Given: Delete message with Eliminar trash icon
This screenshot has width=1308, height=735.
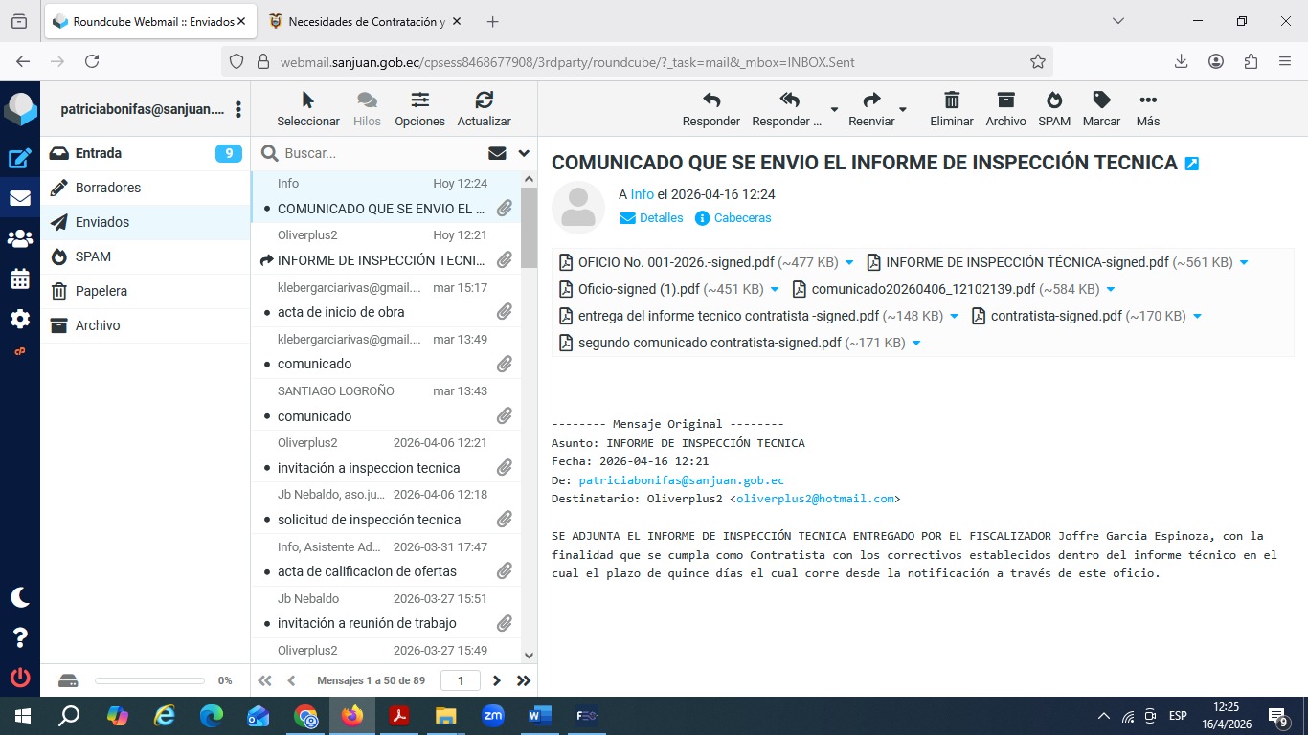Looking at the screenshot, I should point(951,100).
